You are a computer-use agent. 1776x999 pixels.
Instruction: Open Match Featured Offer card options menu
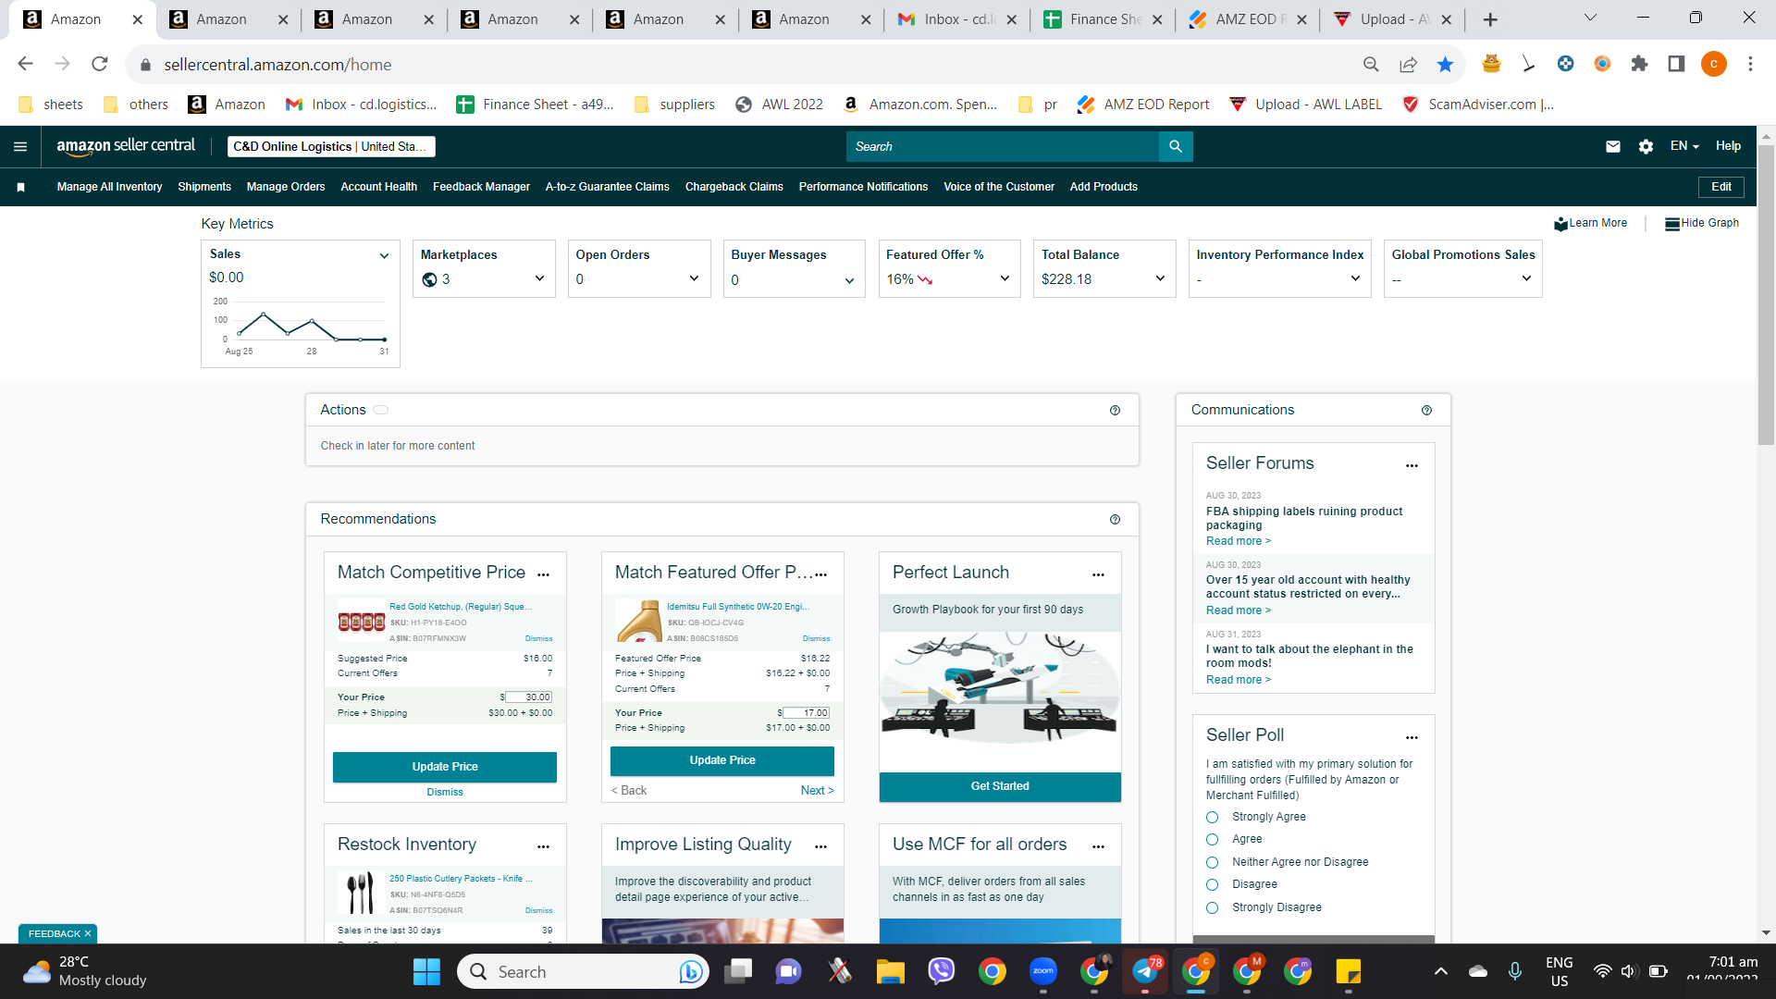[821, 574]
